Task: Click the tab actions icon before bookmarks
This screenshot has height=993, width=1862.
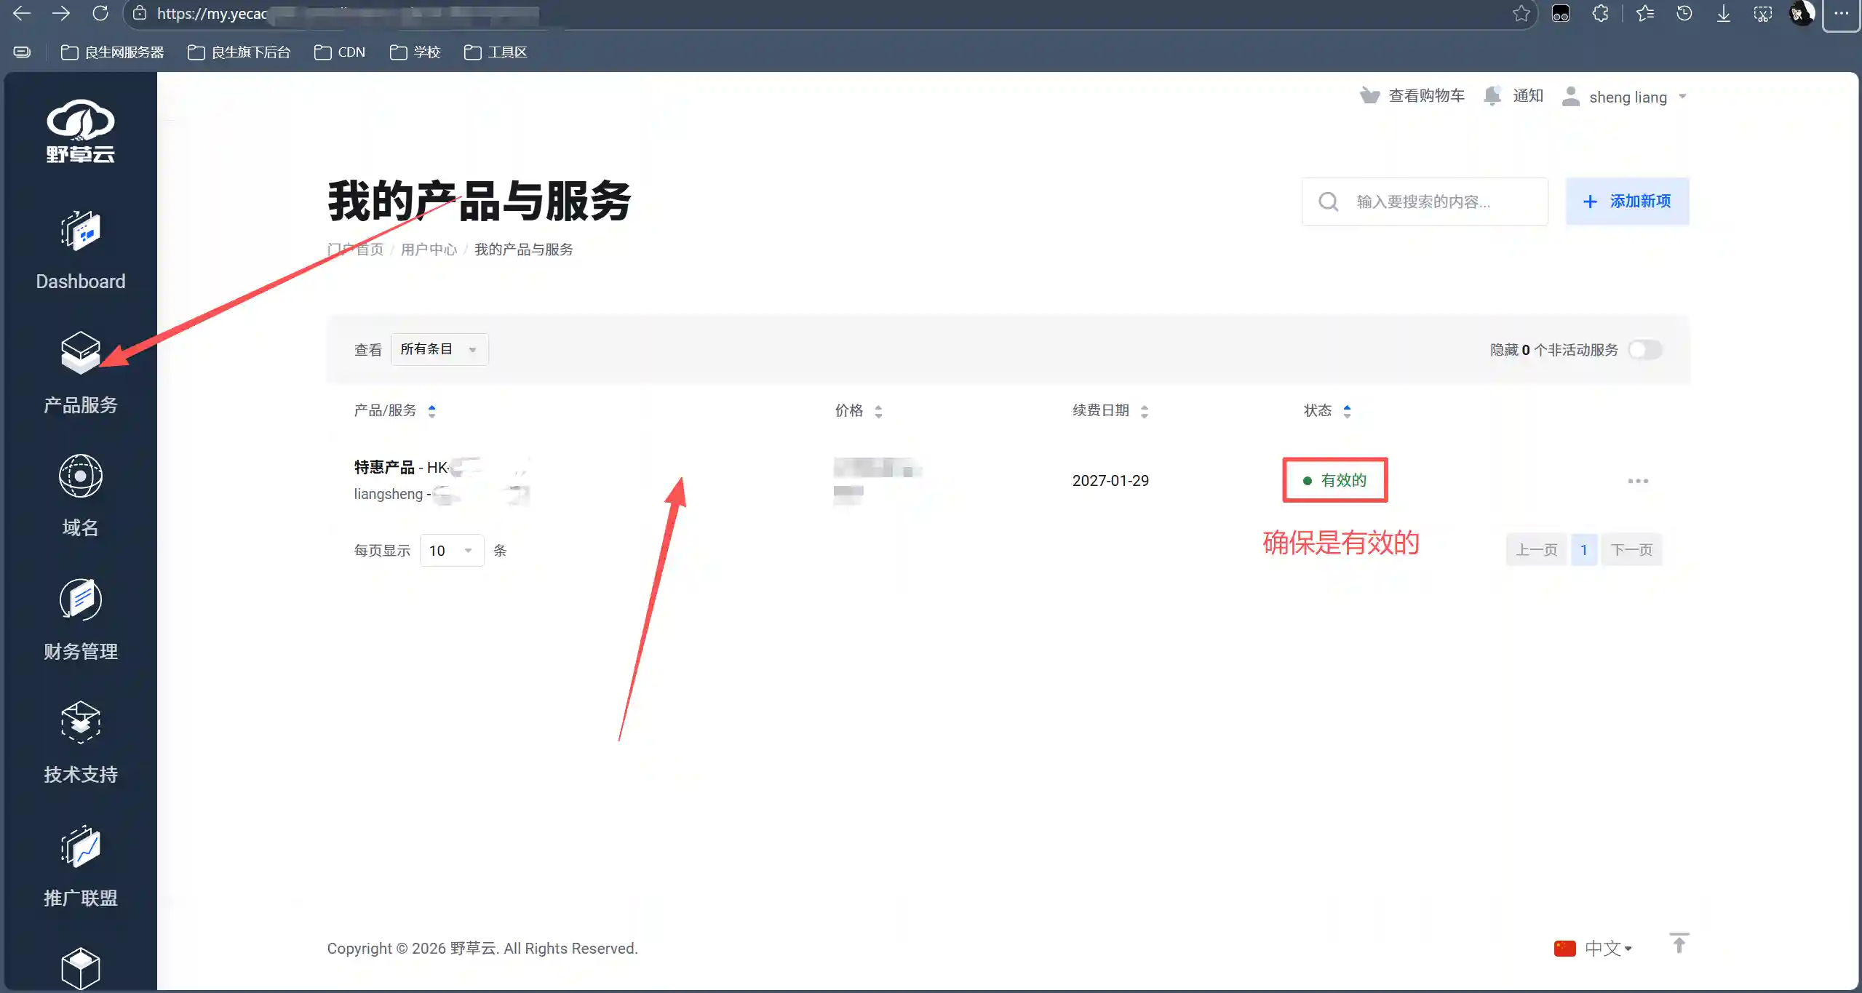Action: 23,52
